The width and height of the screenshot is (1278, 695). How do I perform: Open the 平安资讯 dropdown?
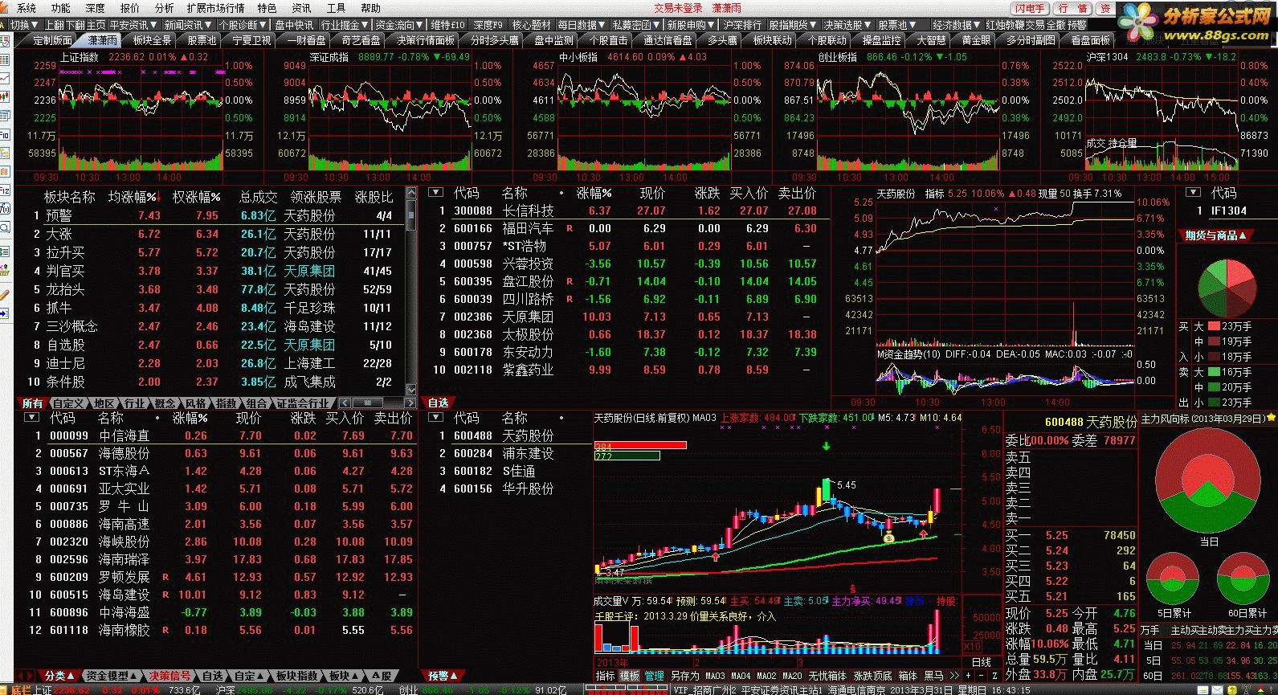tap(133, 26)
